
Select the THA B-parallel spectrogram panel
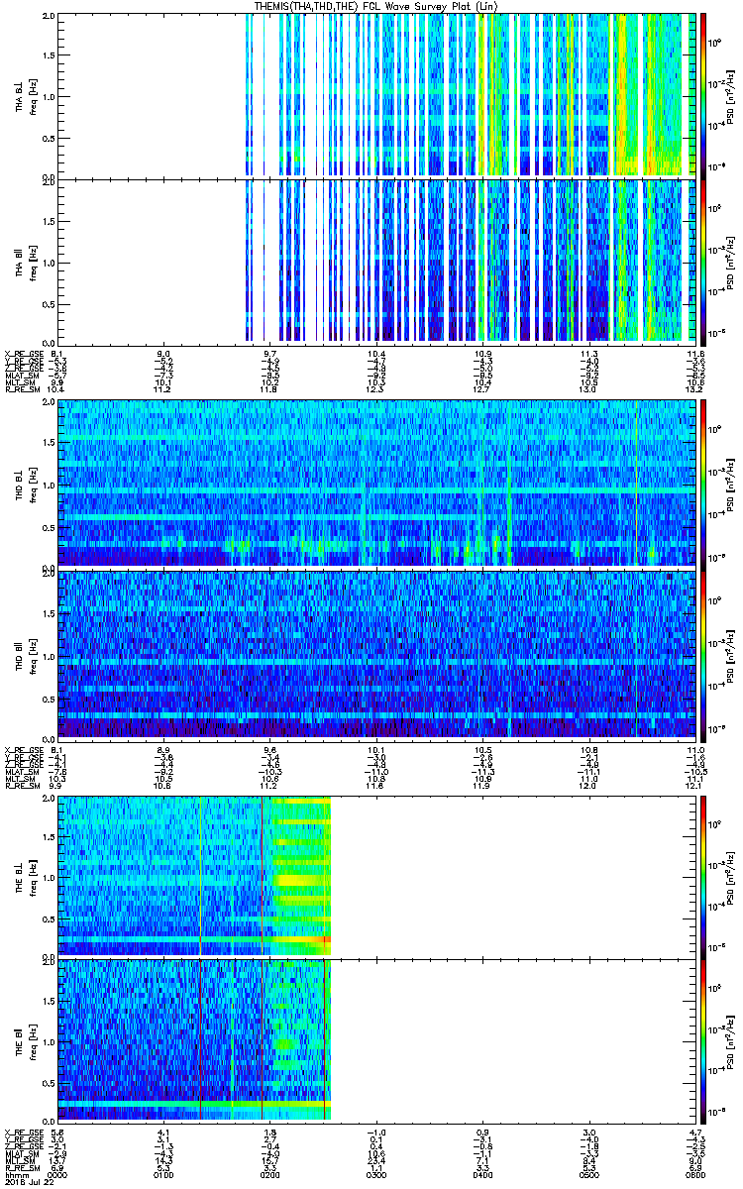click(x=375, y=261)
